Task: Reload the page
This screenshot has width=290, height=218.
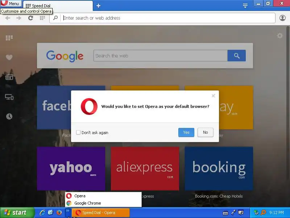Action: [x=30, y=18]
